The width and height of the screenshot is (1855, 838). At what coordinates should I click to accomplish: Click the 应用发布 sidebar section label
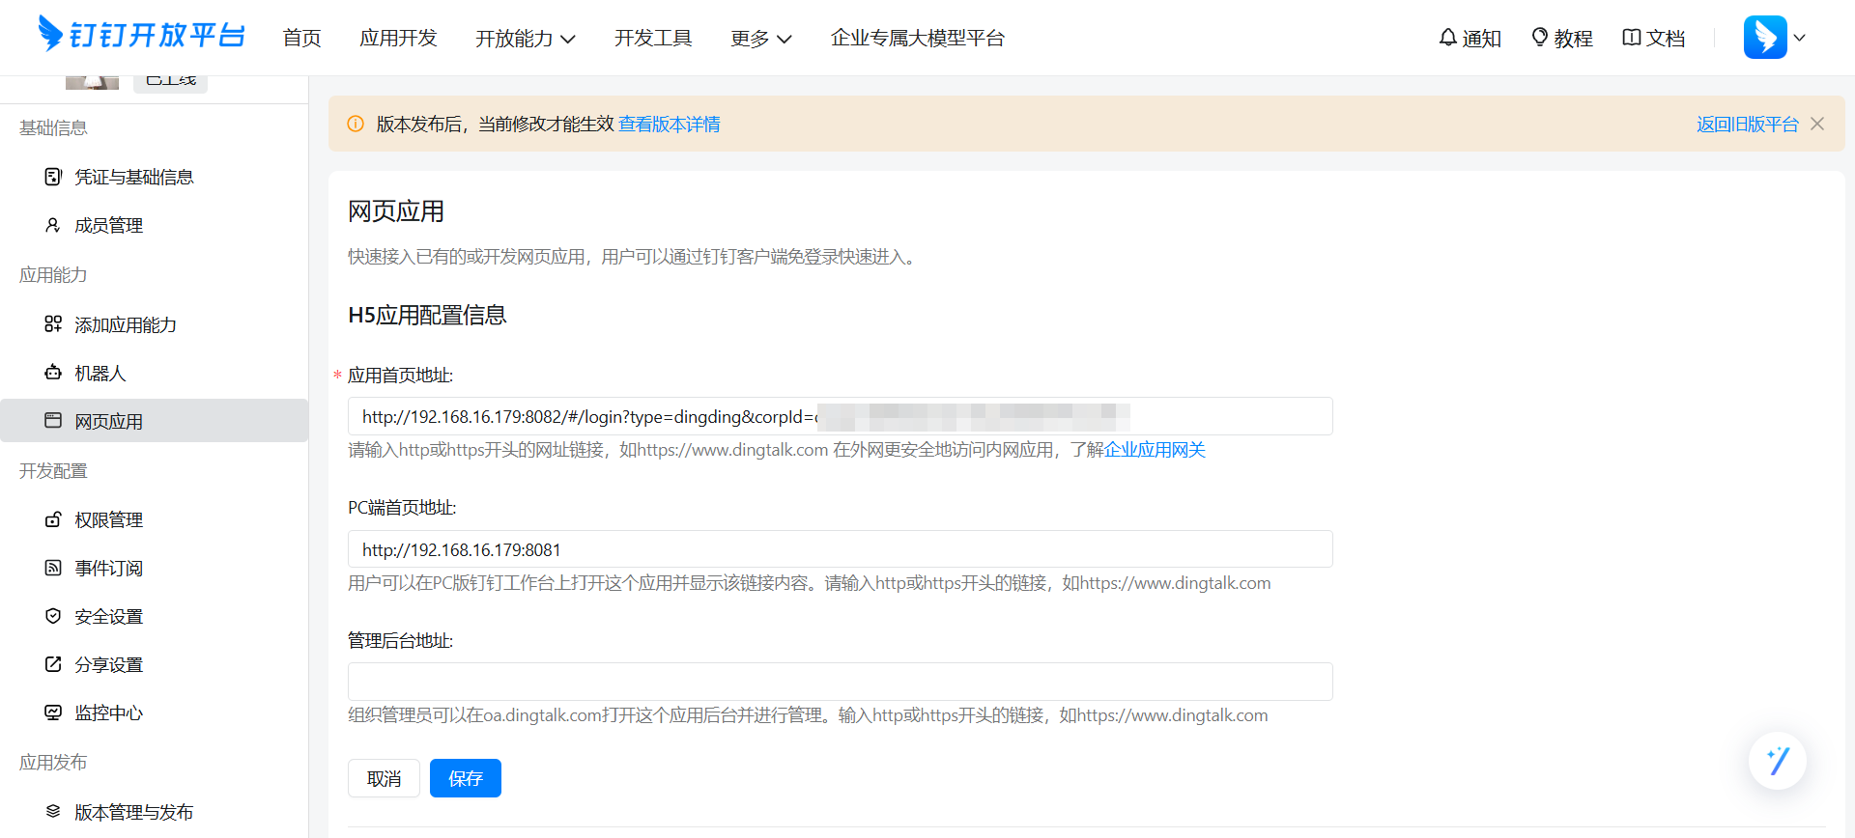[53, 763]
